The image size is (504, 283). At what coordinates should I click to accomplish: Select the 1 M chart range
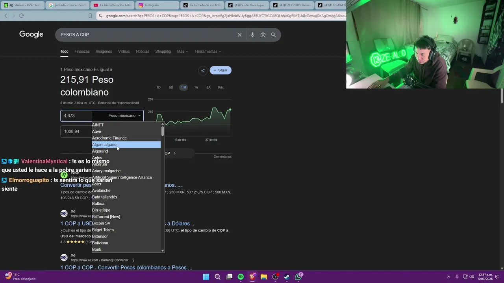click(x=183, y=87)
